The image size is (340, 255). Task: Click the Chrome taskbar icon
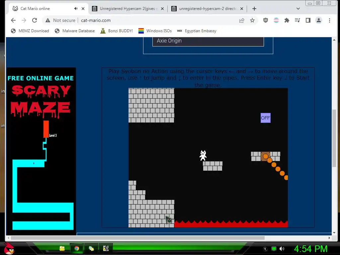coord(77,248)
